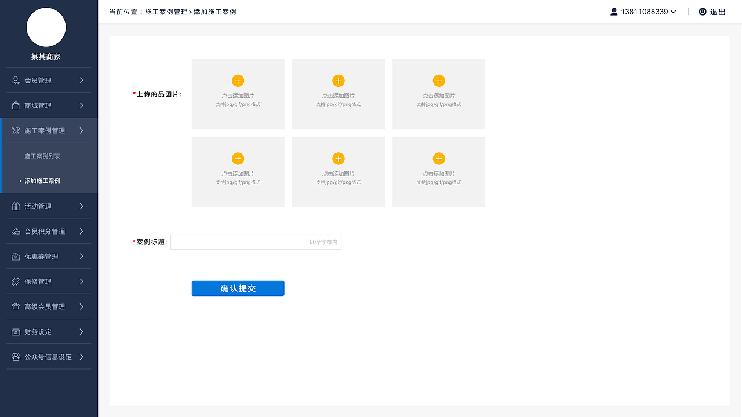Expand the 会员积分管理 chevron
The height and width of the screenshot is (417, 742).
pyautogui.click(x=82, y=232)
